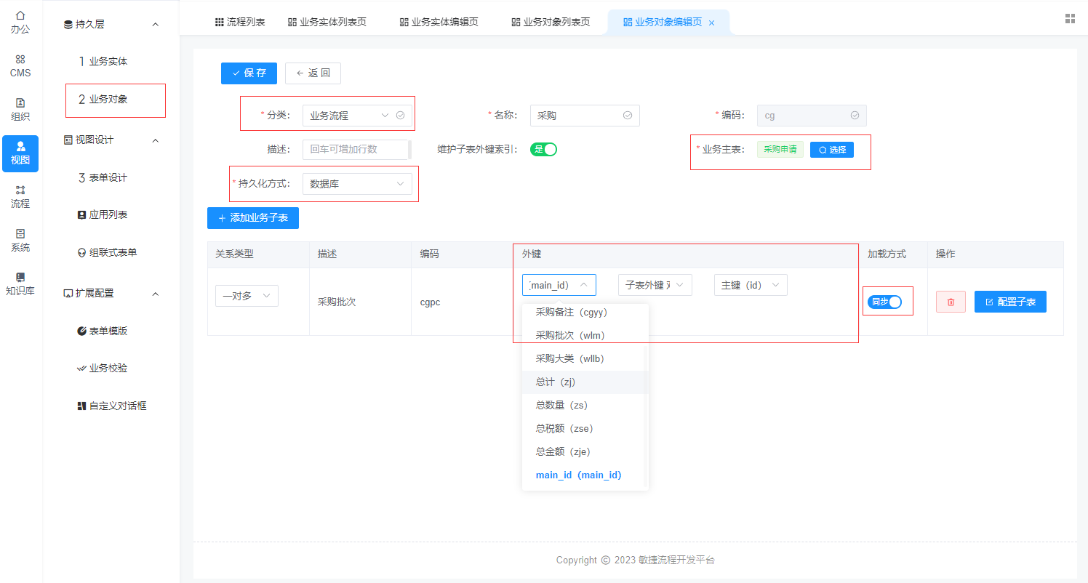Open the 系统 module
The image size is (1088, 583).
[x=20, y=240]
